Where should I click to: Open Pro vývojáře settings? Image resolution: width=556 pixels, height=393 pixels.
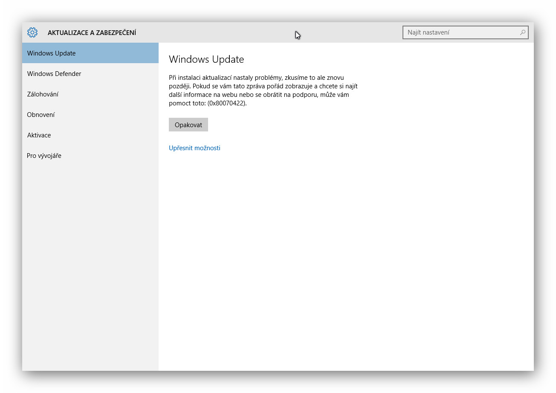[x=90, y=155]
